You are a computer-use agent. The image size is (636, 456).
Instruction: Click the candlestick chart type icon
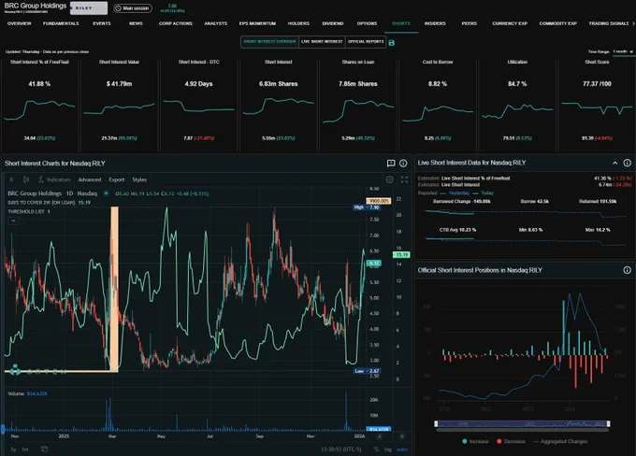click(26, 179)
